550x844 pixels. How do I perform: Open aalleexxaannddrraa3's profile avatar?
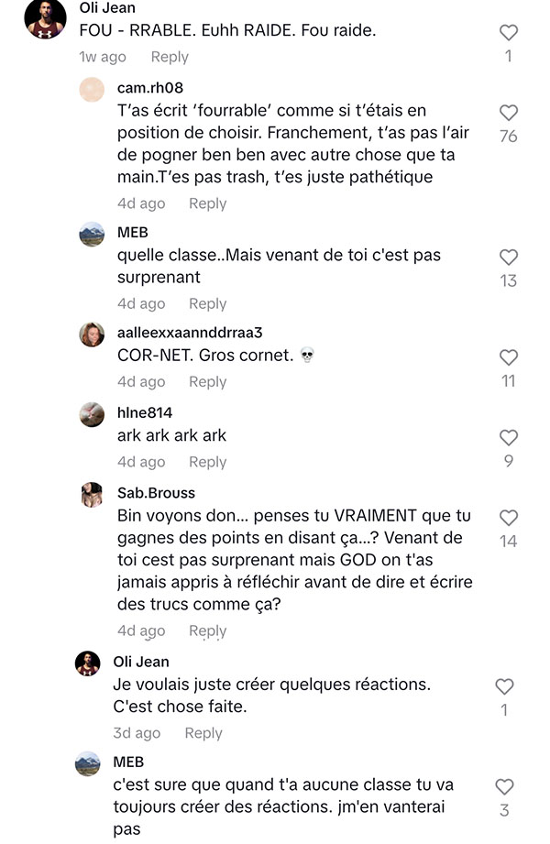tap(92, 334)
